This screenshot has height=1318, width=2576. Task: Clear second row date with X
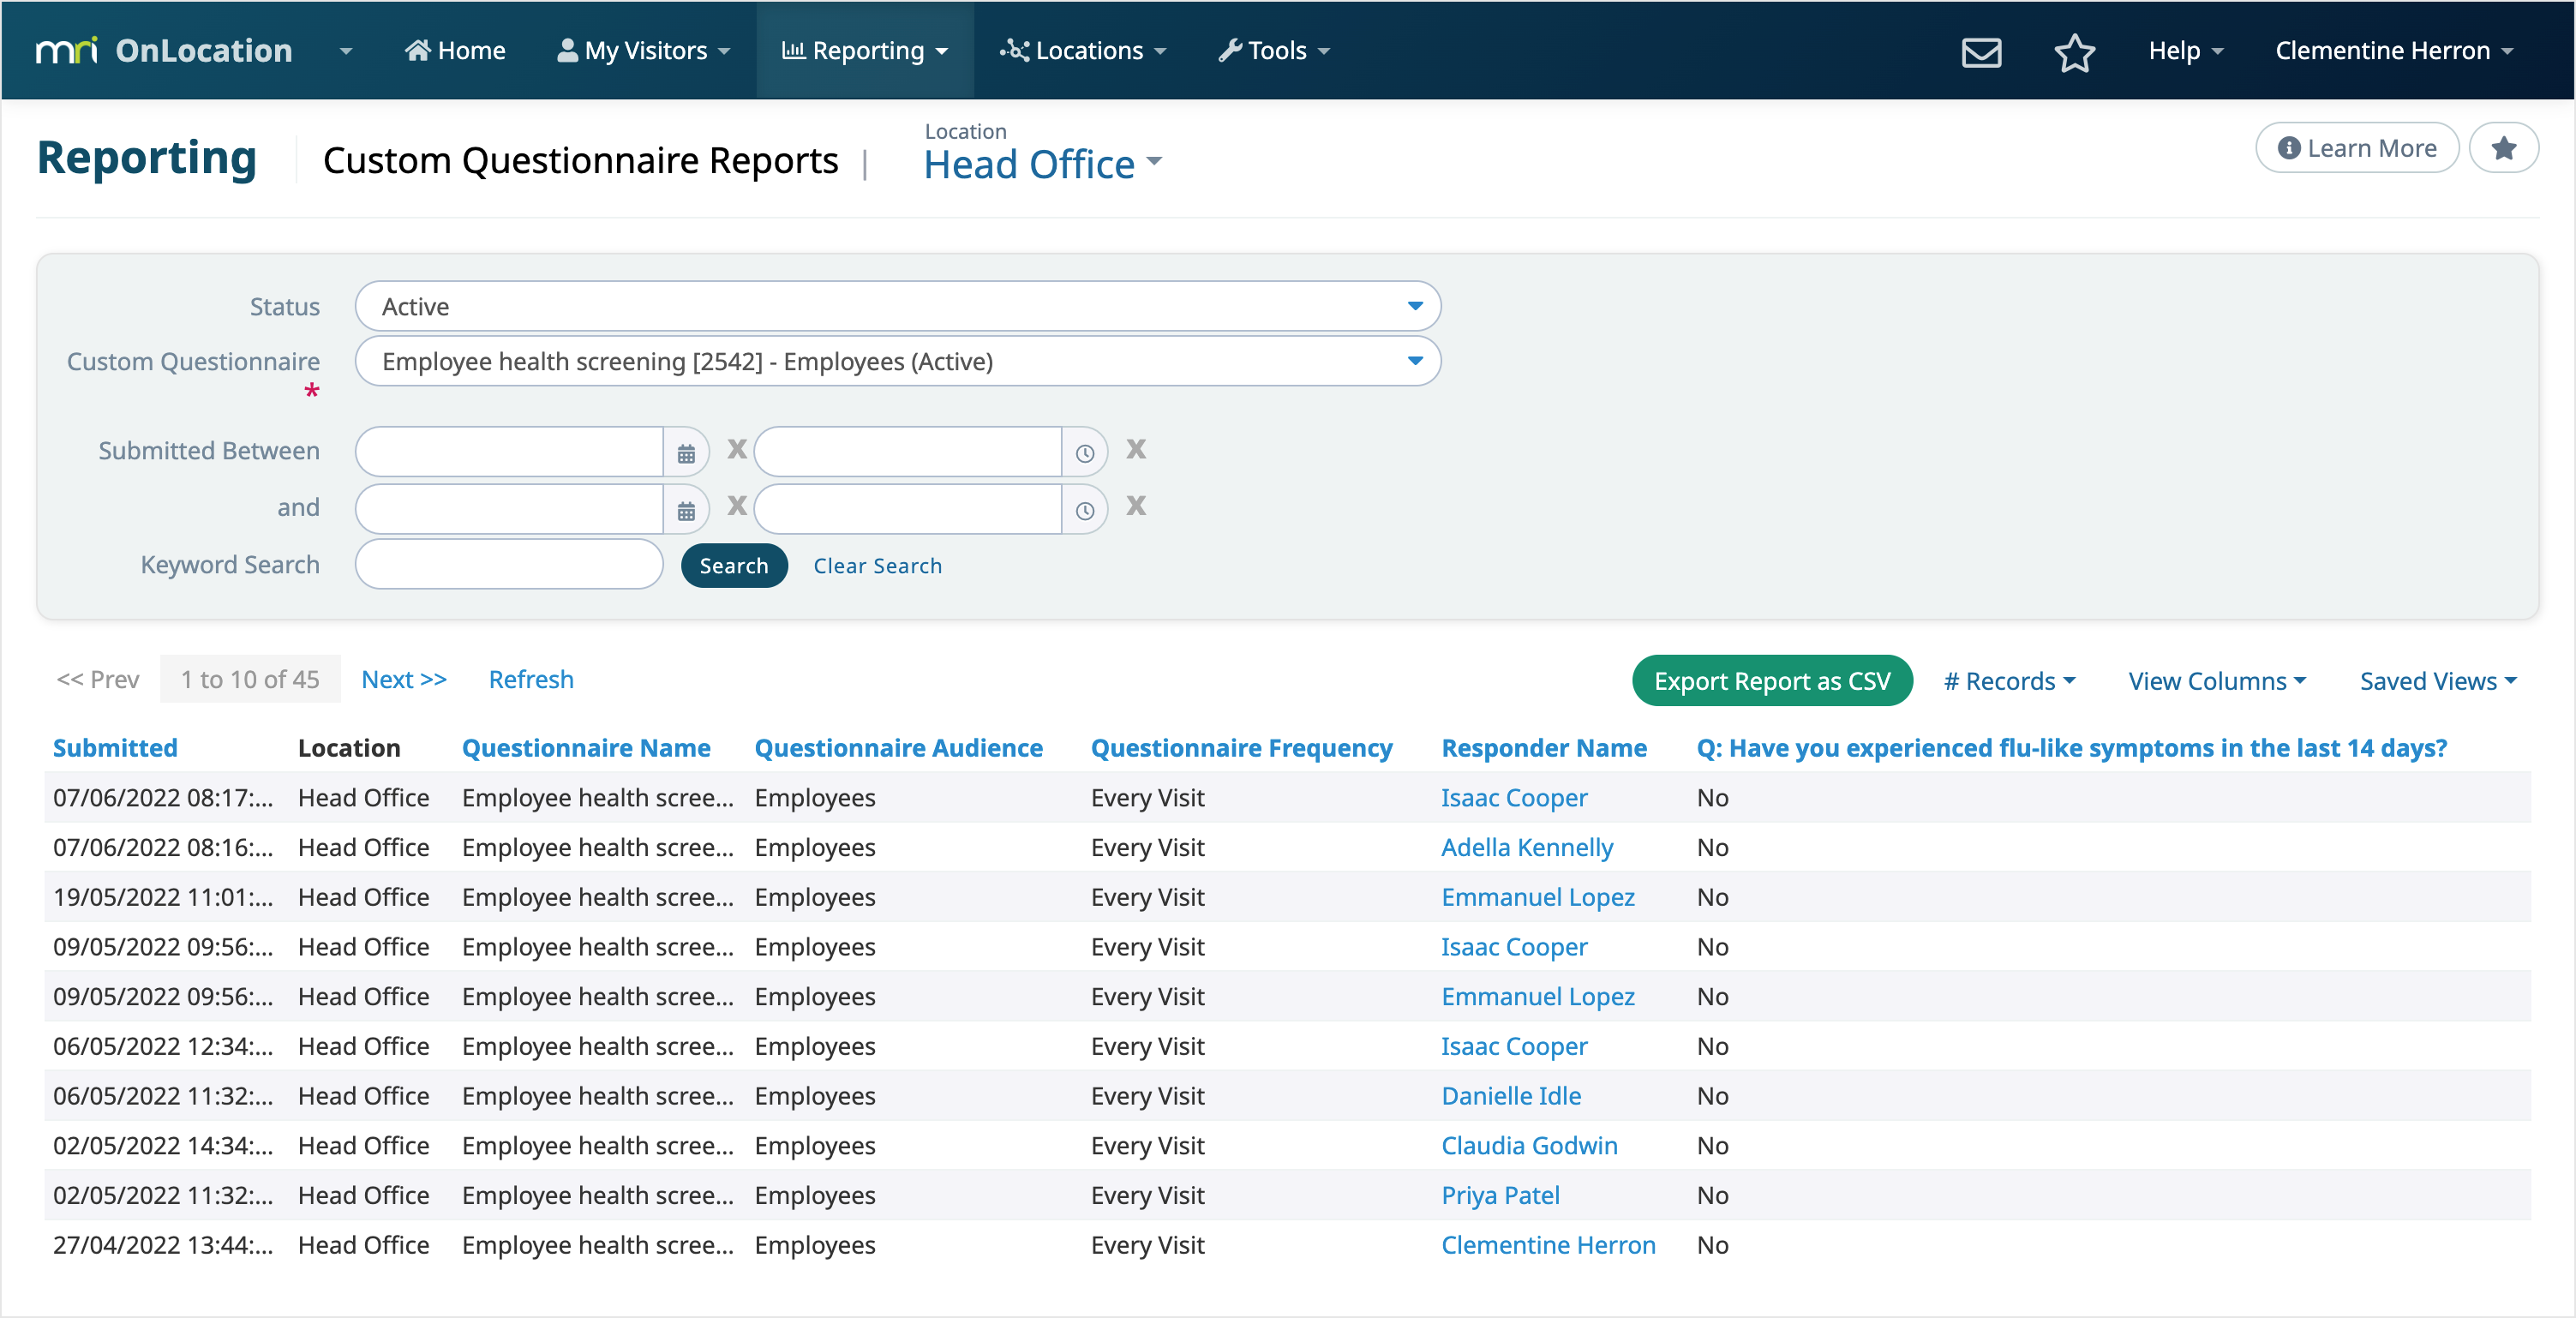click(x=737, y=506)
